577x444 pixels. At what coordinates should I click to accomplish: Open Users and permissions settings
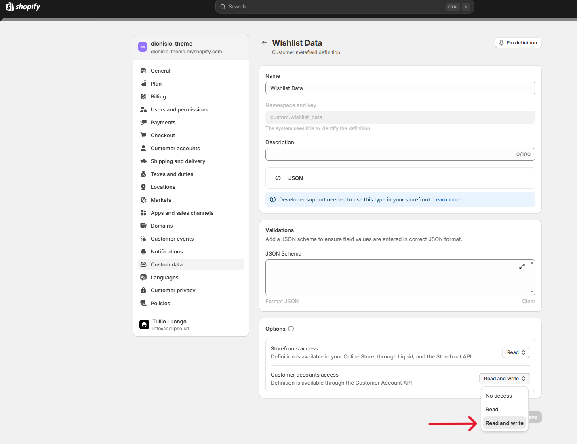click(179, 109)
